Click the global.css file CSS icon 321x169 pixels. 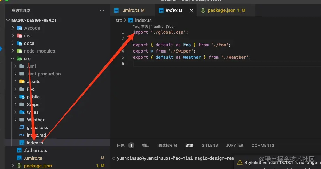click(22, 127)
